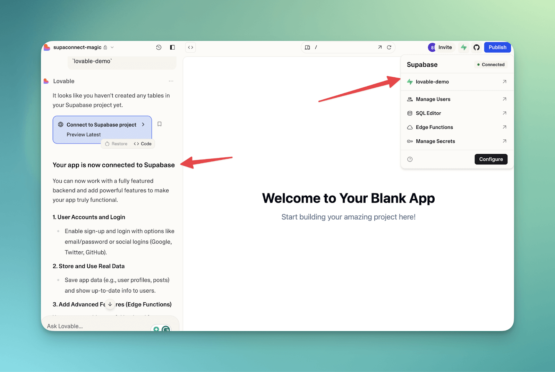Bookmark the Connect to Supabase edit
Image resolution: width=555 pixels, height=372 pixels.
click(x=160, y=124)
